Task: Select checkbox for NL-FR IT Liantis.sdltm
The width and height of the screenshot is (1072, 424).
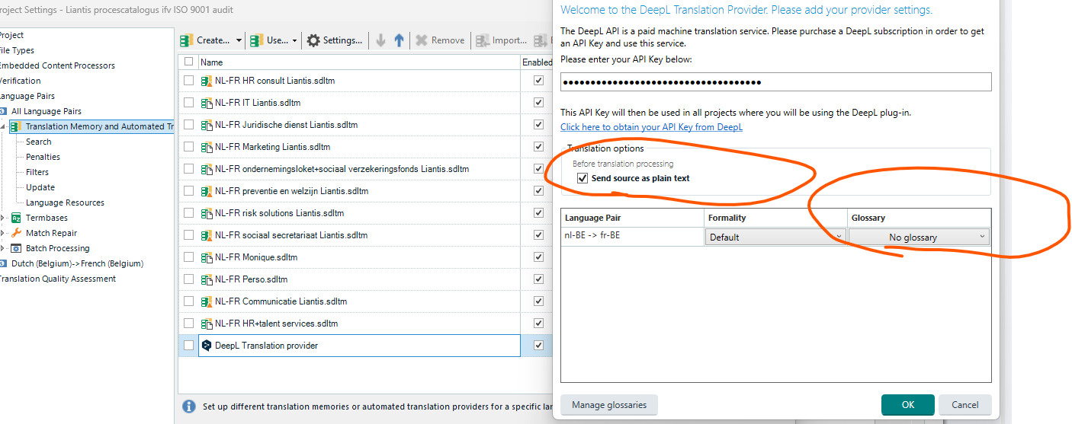Action: click(x=188, y=103)
